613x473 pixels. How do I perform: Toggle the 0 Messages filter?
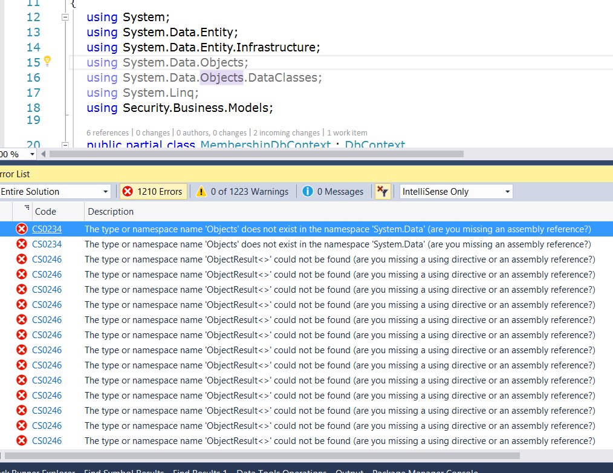pos(332,191)
